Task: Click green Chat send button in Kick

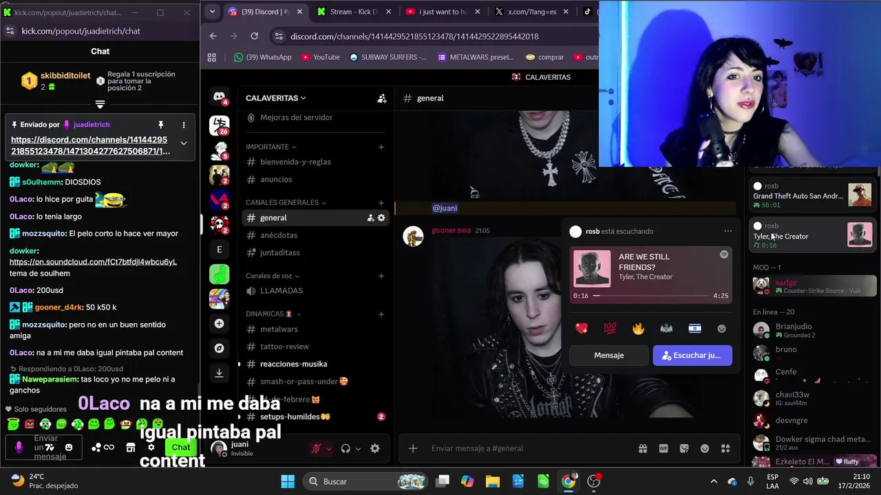Action: pyautogui.click(x=181, y=448)
